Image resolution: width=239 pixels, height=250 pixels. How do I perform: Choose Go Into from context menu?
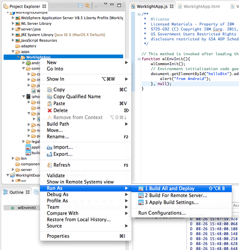[85, 69]
